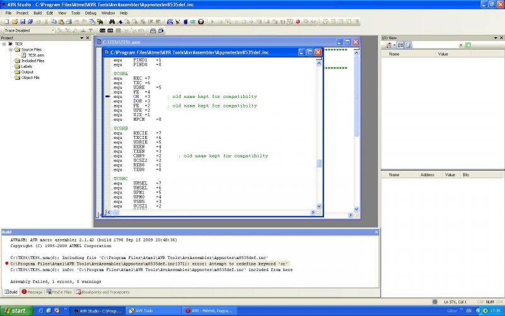Click the first black chip icon near Trace
Image resolution: width=505 pixels, height=316 pixels.
[102, 30]
